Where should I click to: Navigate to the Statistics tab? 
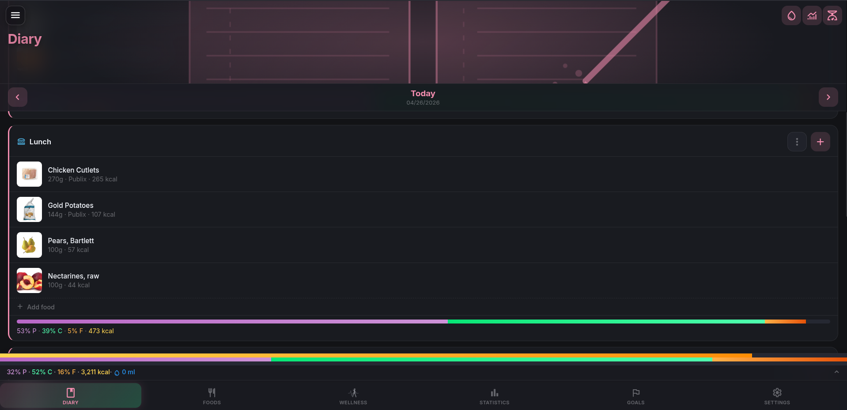click(494, 396)
